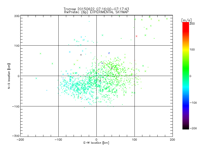Click the bright red X marker in northeast quadrant
The width and height of the screenshot is (203, 152).
pyautogui.click(x=137, y=36)
